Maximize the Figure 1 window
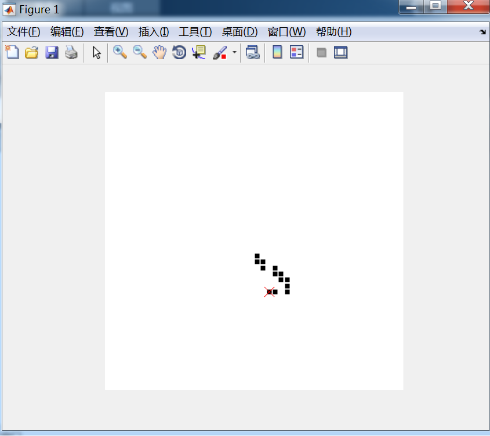This screenshot has width=490, height=436. 435,6
